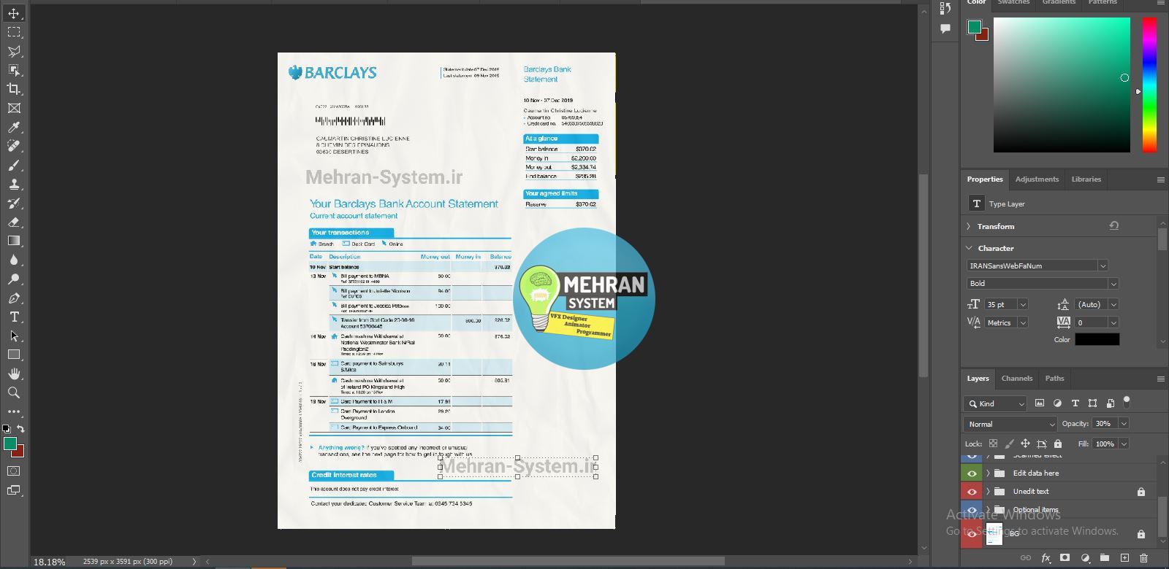Image resolution: width=1169 pixels, height=569 pixels.
Task: Open the Comments panel icon
Action: pos(945,28)
